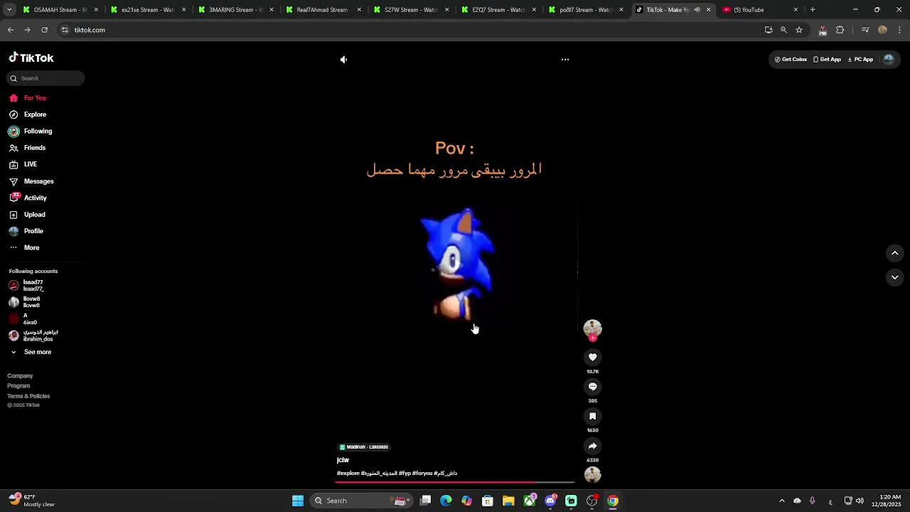This screenshot has height=512, width=910.
Task: Open browser media controls icon
Action: 865,30
